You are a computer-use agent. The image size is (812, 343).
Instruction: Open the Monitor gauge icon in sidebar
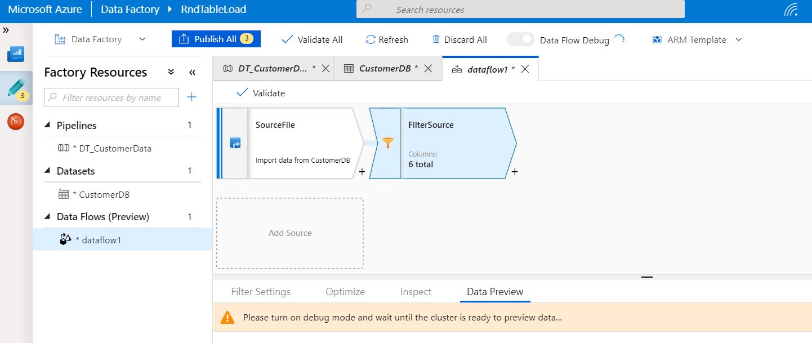(16, 121)
